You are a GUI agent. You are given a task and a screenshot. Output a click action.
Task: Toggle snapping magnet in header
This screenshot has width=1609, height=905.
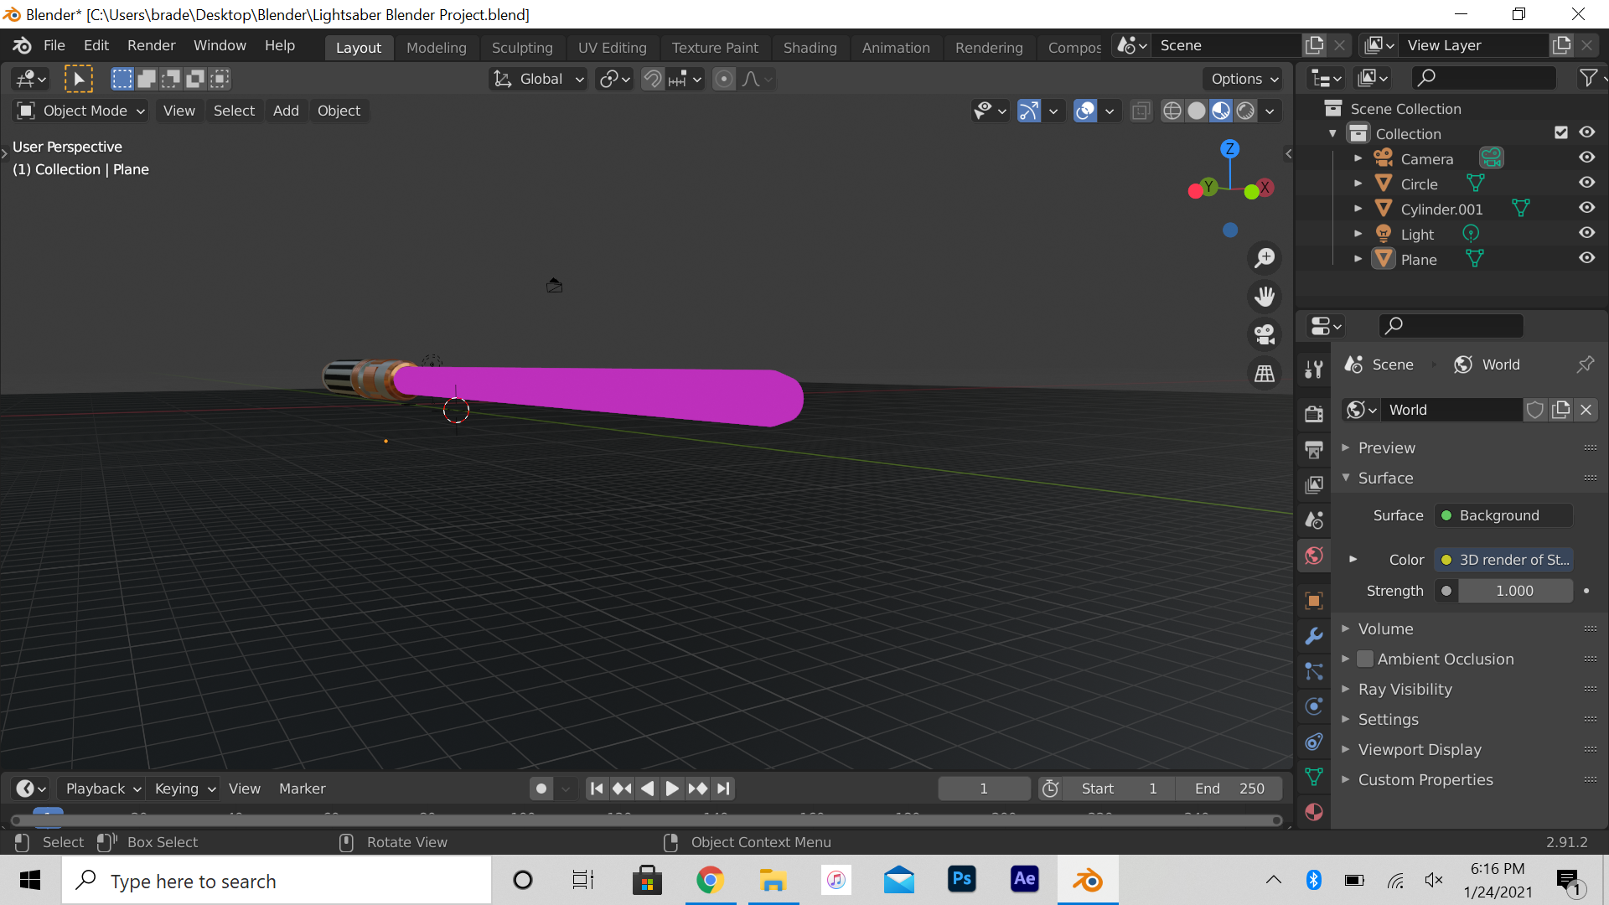(653, 79)
